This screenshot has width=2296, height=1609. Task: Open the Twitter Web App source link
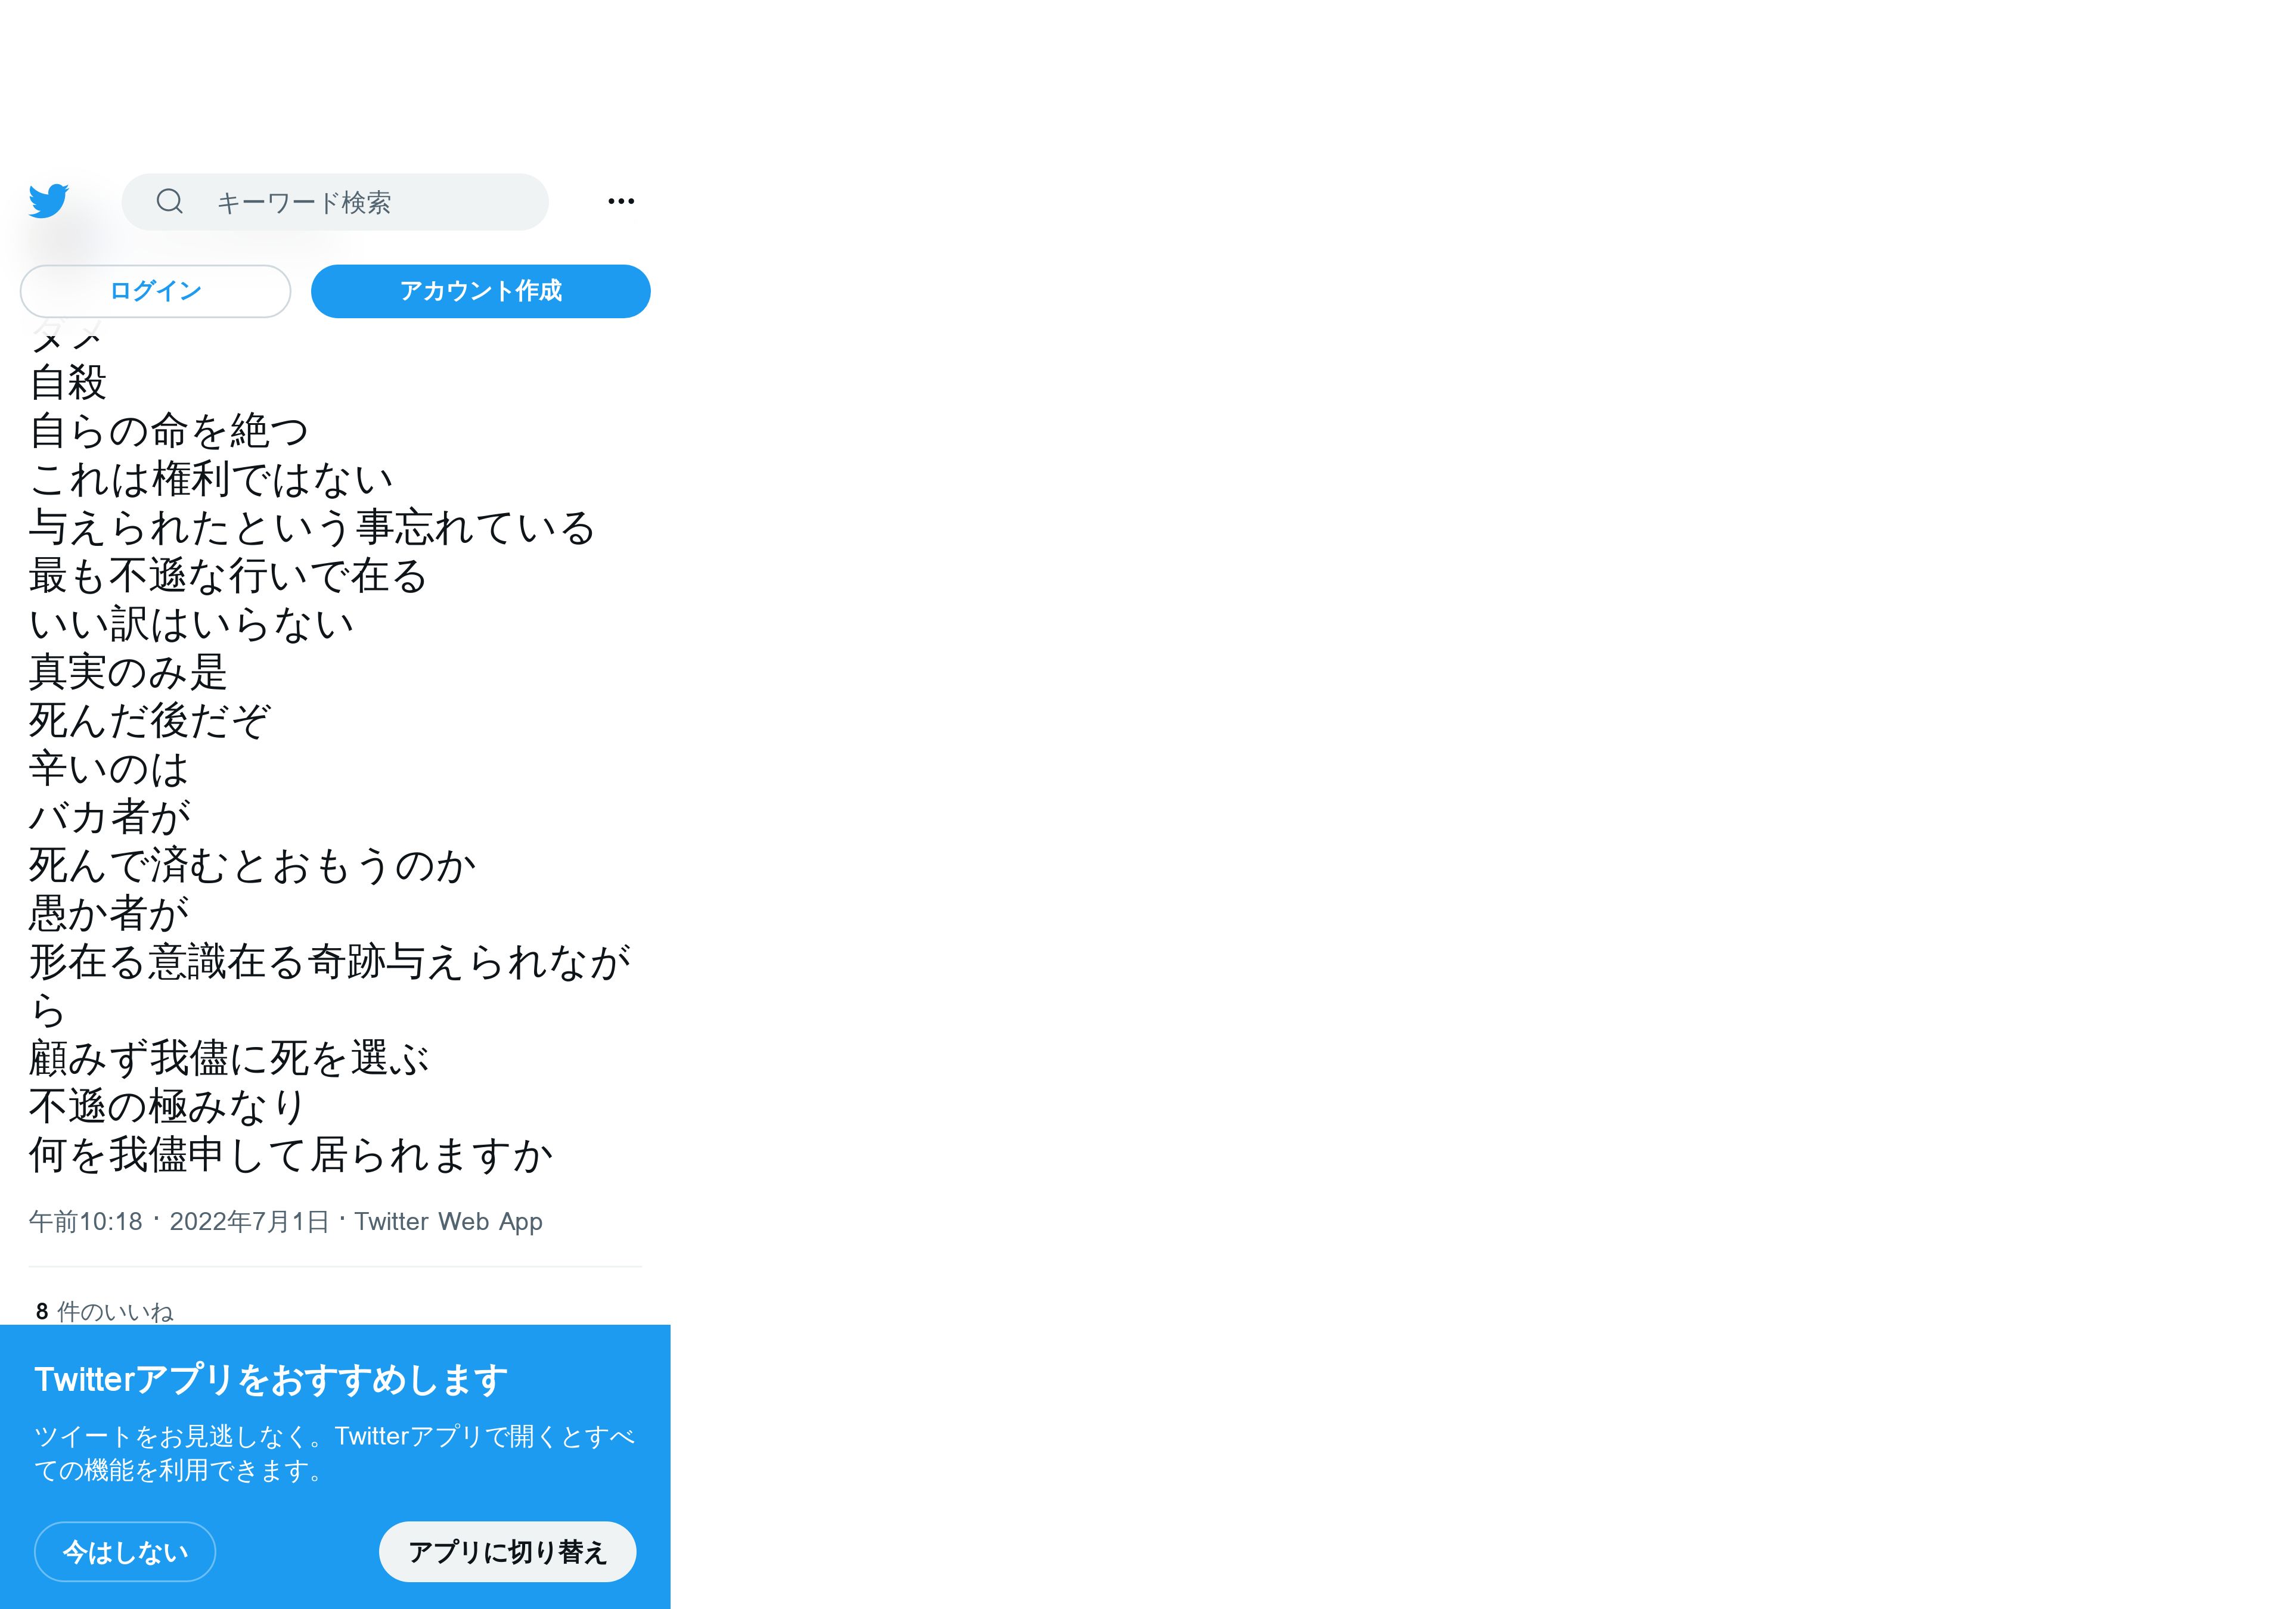coord(448,1221)
